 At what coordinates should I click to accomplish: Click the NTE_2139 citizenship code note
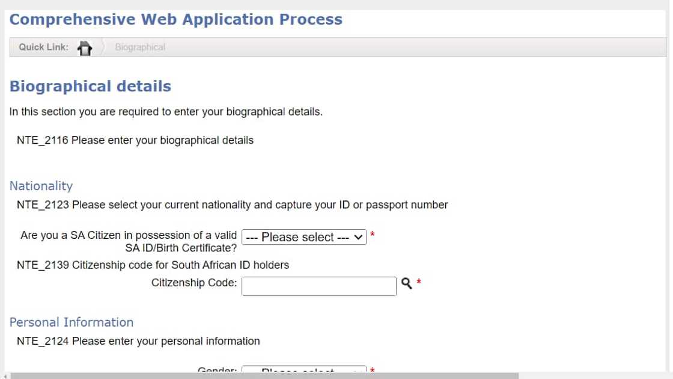153,265
